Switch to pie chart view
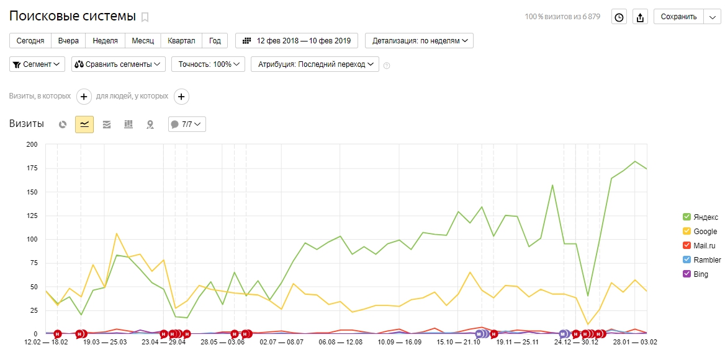Screen dimensions: 725x358 pos(63,124)
